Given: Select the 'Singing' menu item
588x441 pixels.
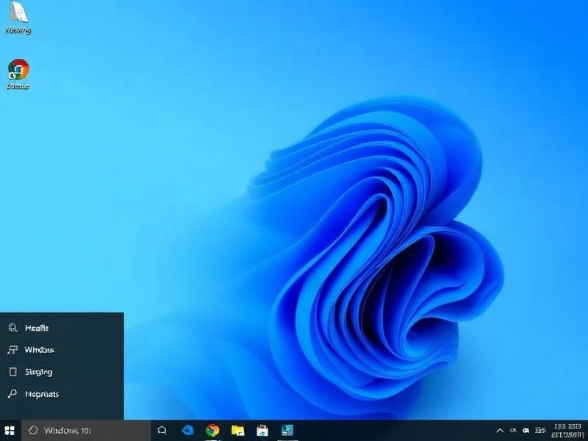Looking at the screenshot, I should [x=62, y=372].
